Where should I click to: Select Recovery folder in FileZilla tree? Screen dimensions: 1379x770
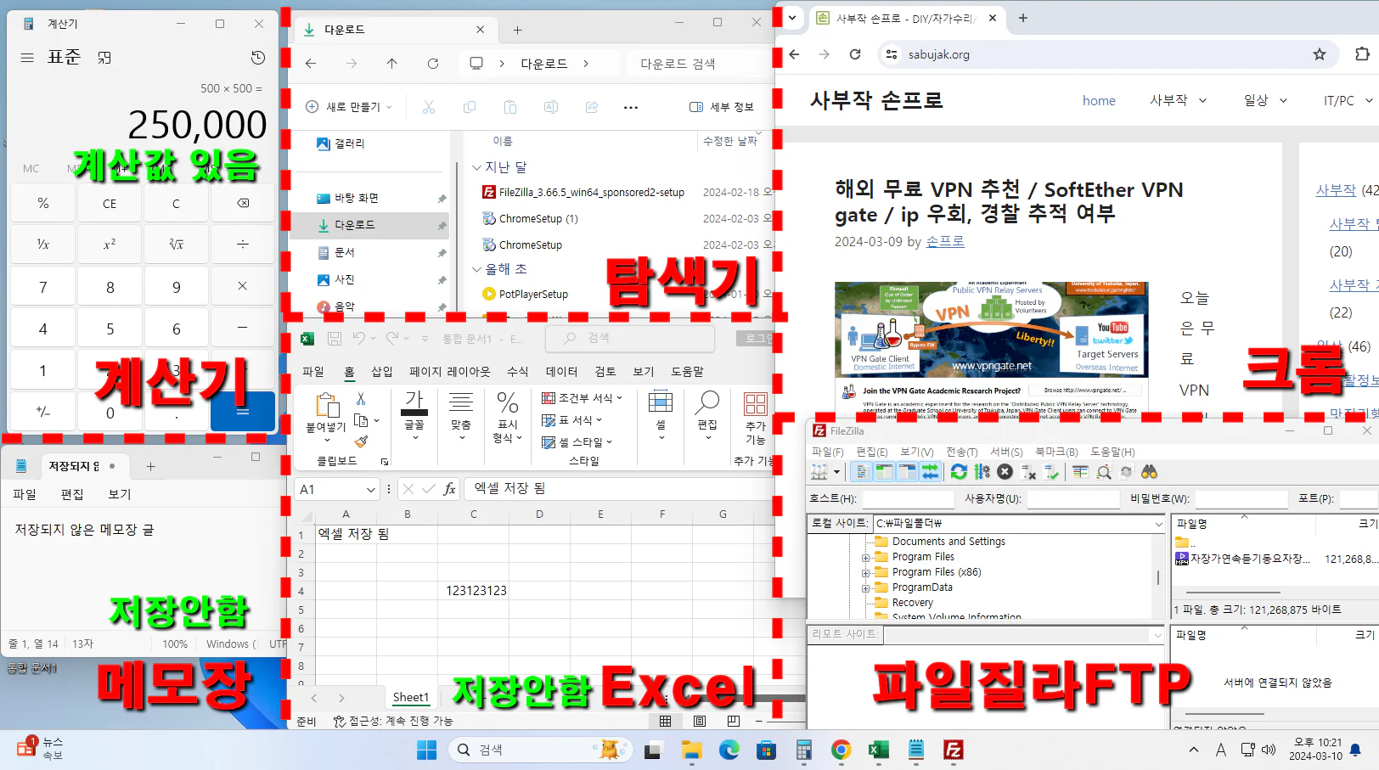tap(912, 603)
